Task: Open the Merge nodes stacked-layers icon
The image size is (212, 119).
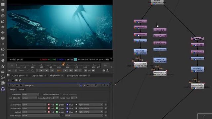Action: 3,27
